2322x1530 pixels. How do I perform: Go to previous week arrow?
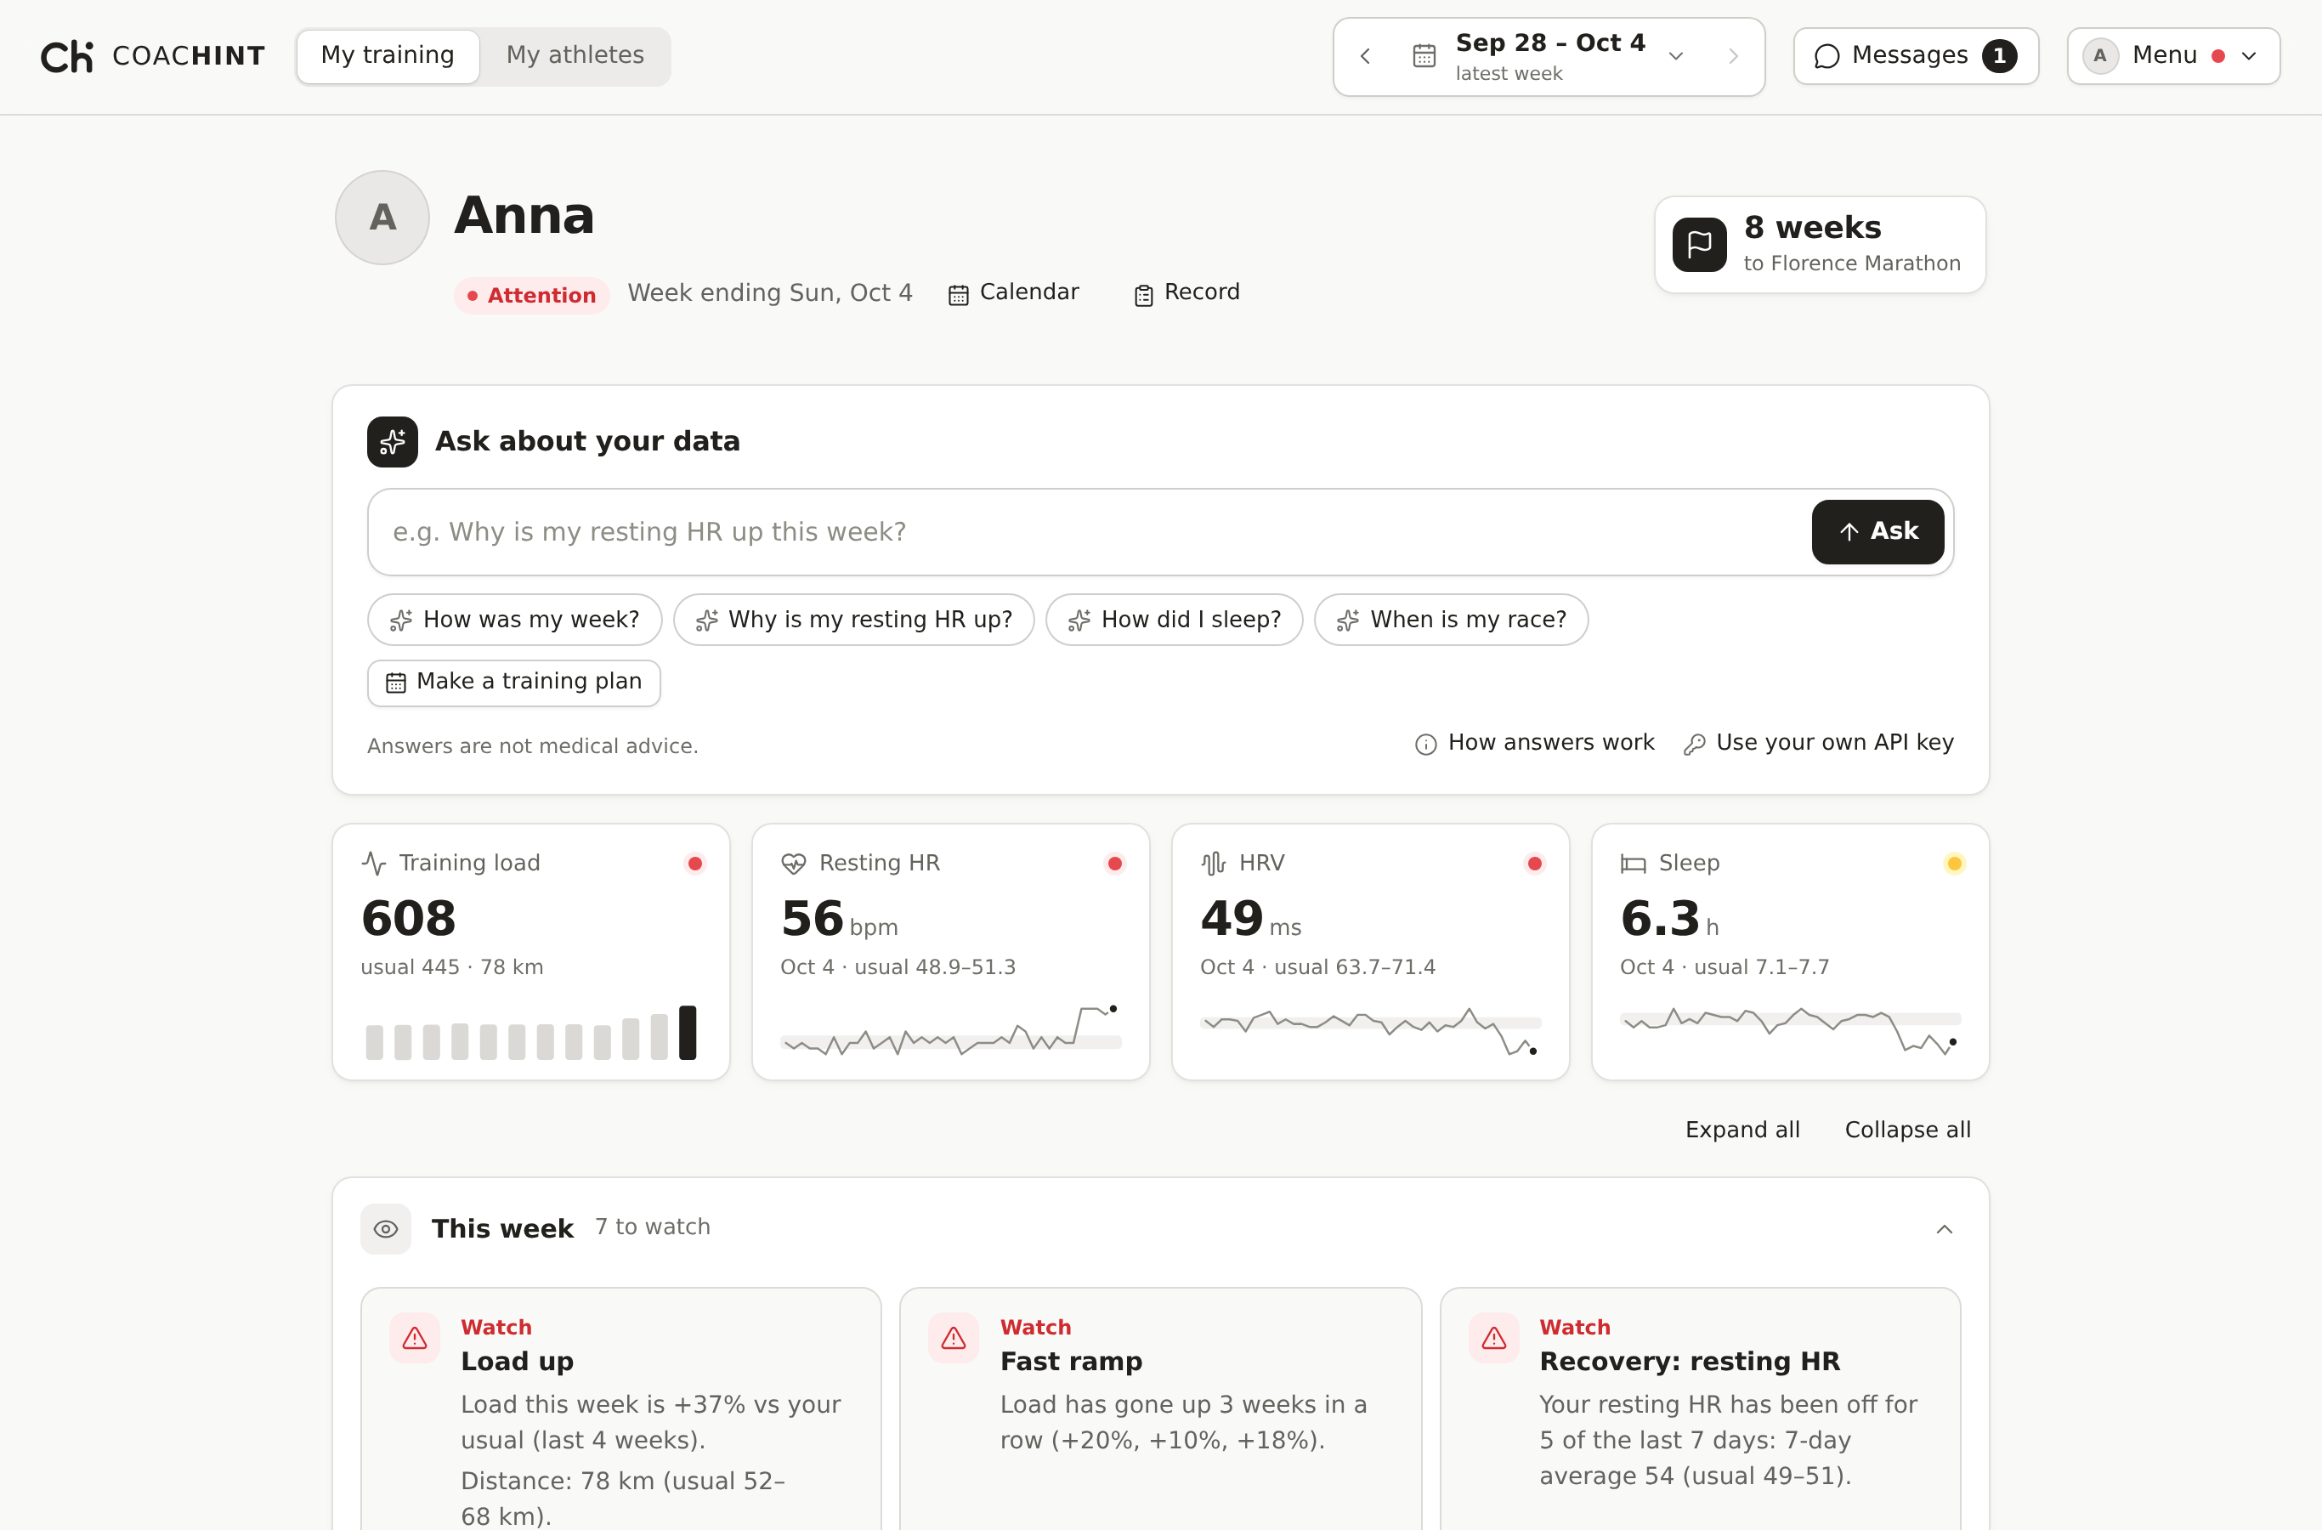point(1365,57)
